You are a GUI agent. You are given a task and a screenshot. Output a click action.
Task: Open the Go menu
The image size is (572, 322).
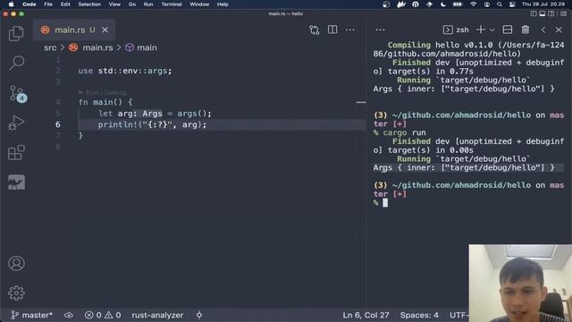tap(132, 4)
